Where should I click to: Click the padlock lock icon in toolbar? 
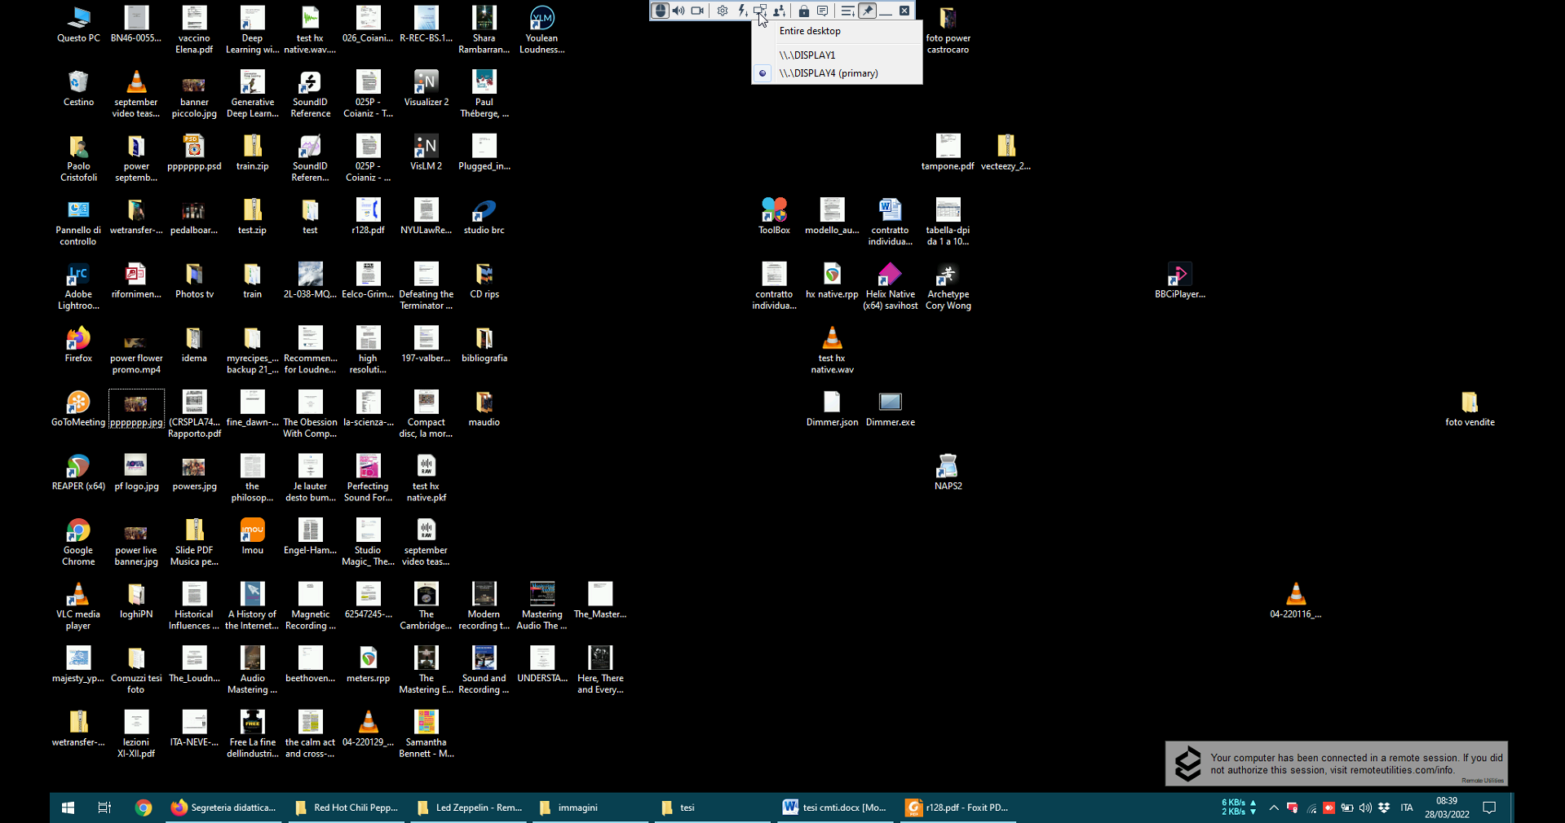point(804,11)
